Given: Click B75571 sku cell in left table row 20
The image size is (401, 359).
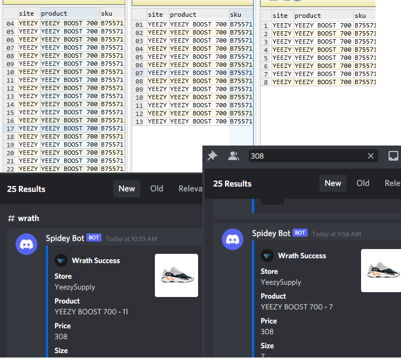Looking at the screenshot, I should click(x=112, y=153).
